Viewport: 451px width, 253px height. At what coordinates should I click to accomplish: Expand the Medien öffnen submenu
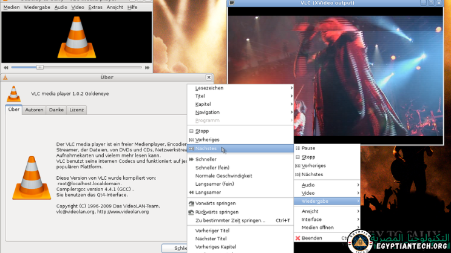327,227
